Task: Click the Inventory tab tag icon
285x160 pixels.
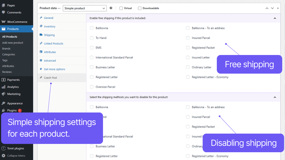Action: click(41, 26)
